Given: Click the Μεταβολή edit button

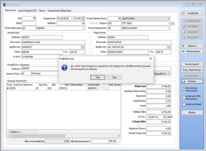Looking at the screenshot, I should coord(192,26).
